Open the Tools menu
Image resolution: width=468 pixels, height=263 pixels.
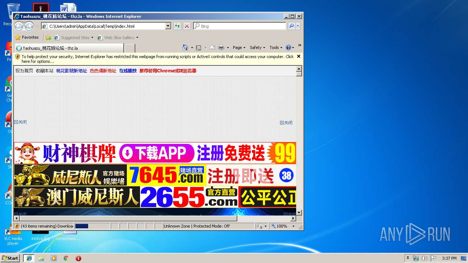pos(276,47)
